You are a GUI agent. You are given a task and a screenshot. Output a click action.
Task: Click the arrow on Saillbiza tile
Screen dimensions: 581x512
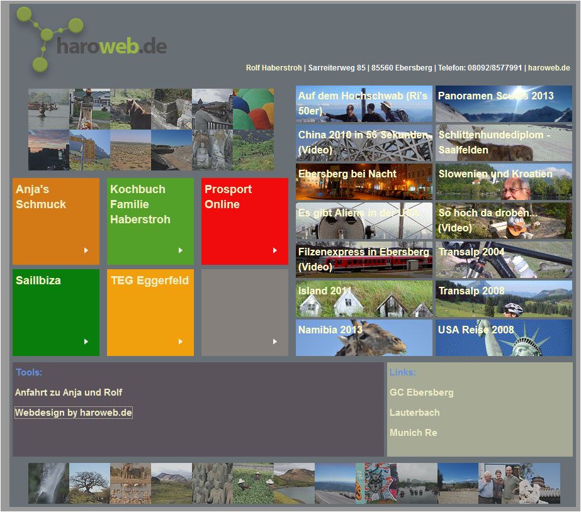tap(86, 342)
